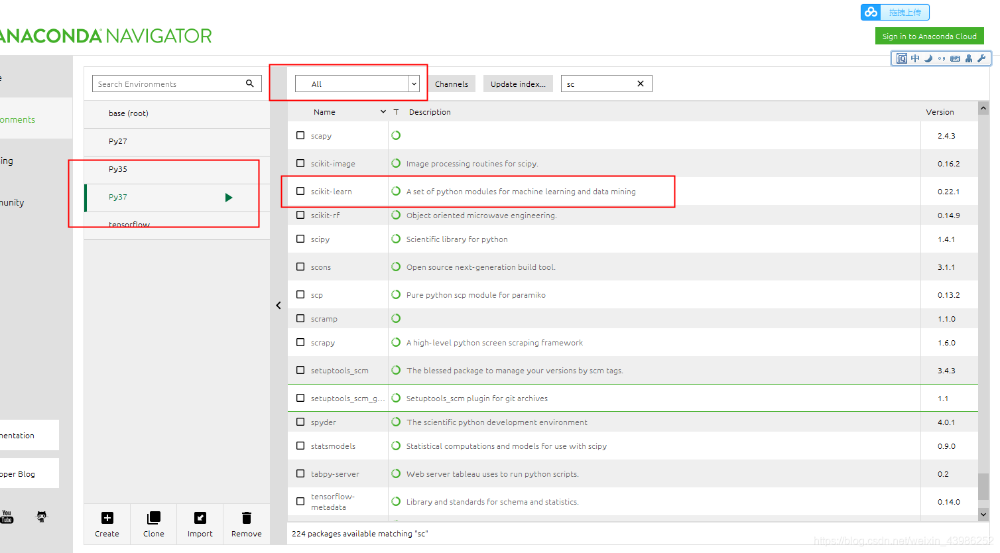Image resolution: width=1000 pixels, height=553 pixels.
Task: Click 'Image processing routines for scipy.' description
Action: pyautogui.click(x=472, y=164)
